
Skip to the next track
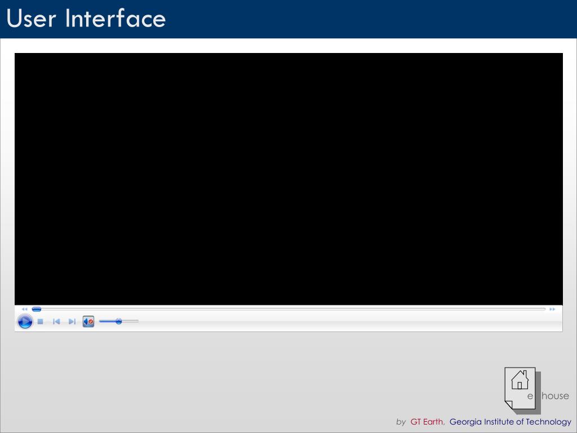72,321
